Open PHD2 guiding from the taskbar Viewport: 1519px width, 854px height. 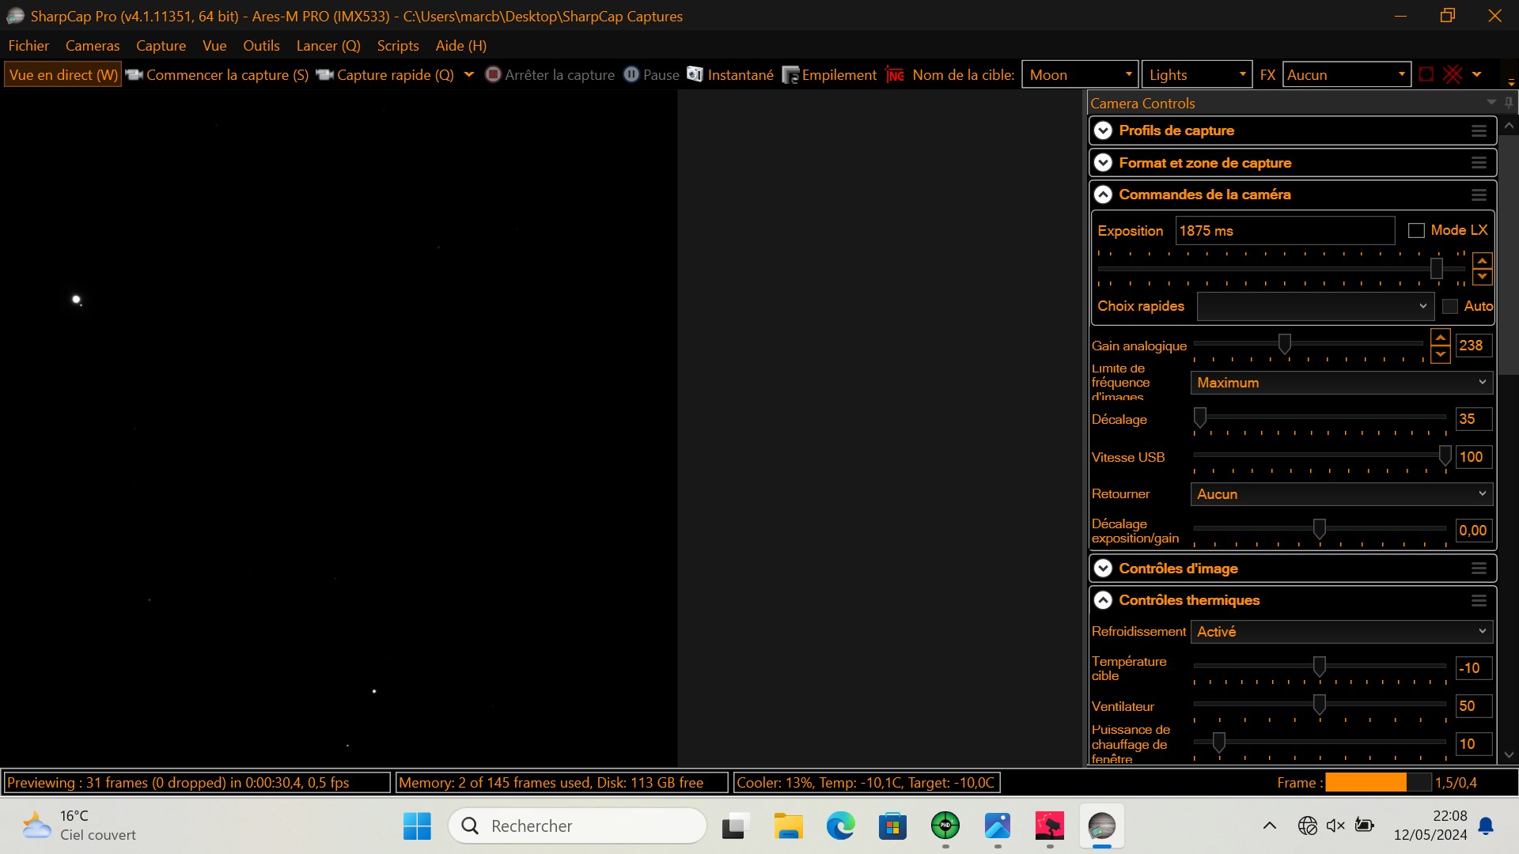point(945,826)
